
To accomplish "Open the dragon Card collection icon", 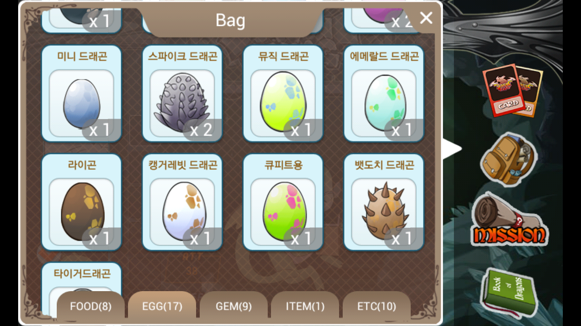I will click(512, 91).
